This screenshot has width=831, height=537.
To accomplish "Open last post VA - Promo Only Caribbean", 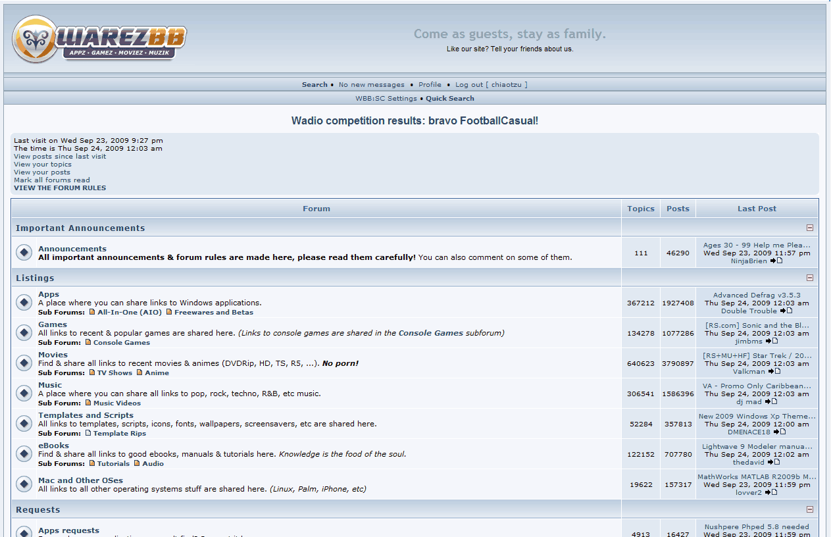I will tap(757, 386).
